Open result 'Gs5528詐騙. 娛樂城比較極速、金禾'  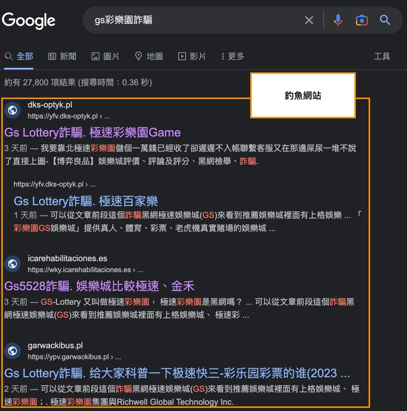99,286
